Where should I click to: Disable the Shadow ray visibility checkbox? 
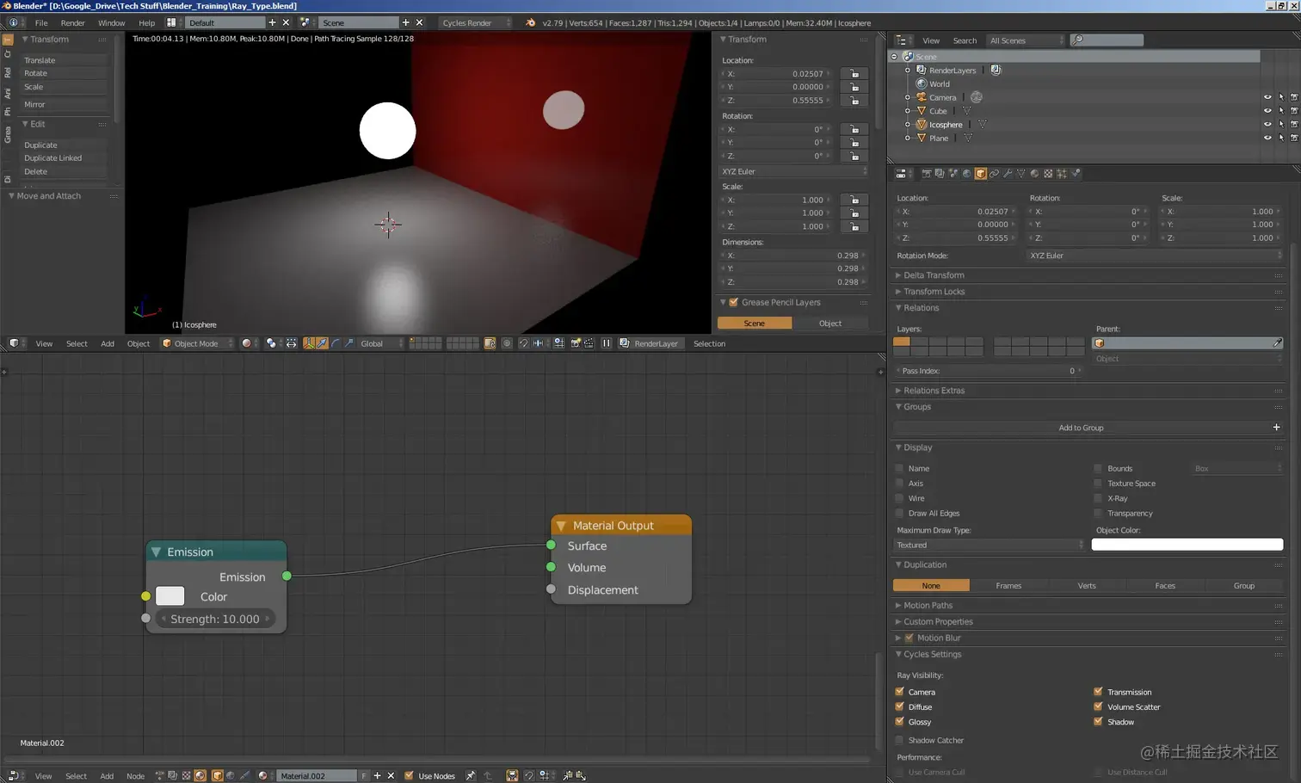coord(1098,722)
